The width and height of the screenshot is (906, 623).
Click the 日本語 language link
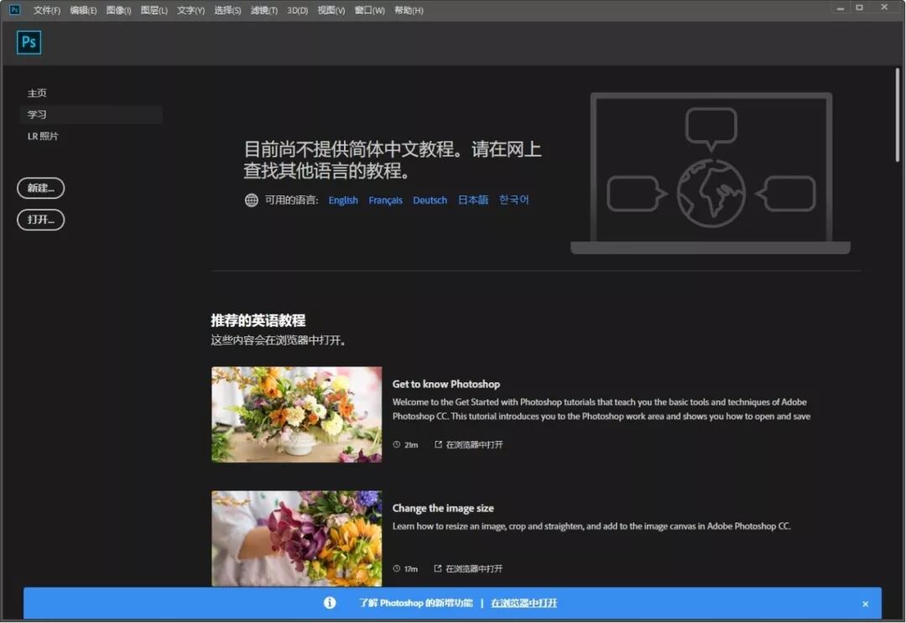pos(472,200)
